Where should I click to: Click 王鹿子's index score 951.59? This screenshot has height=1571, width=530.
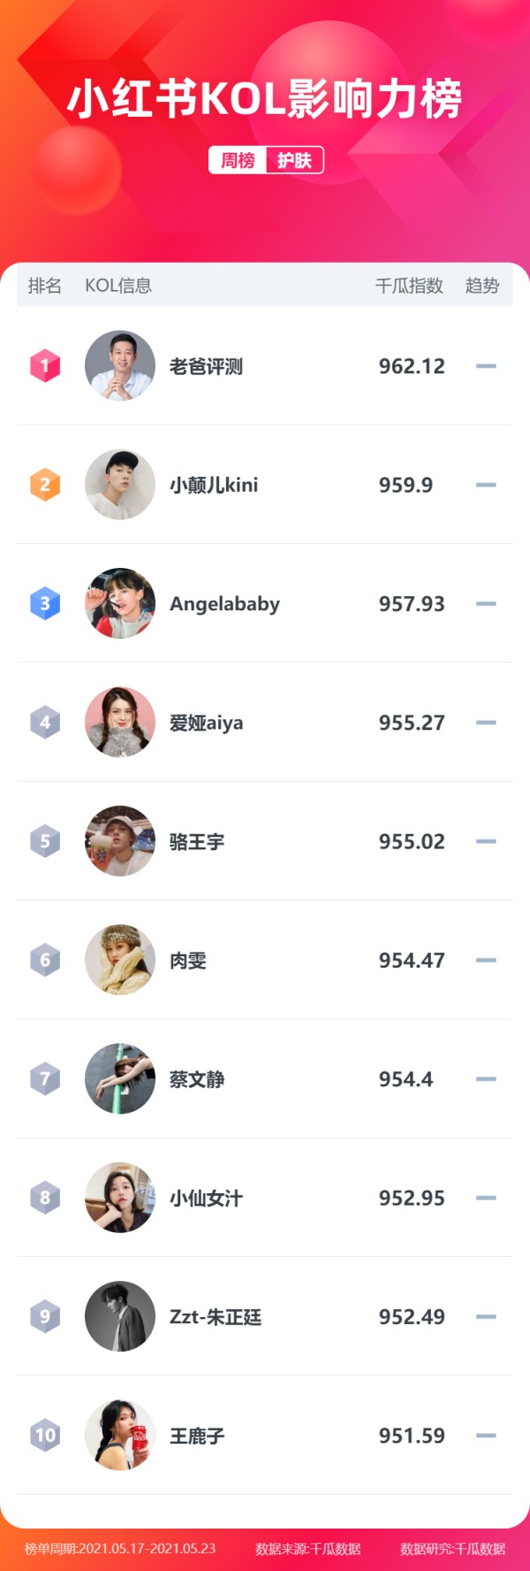412,1436
